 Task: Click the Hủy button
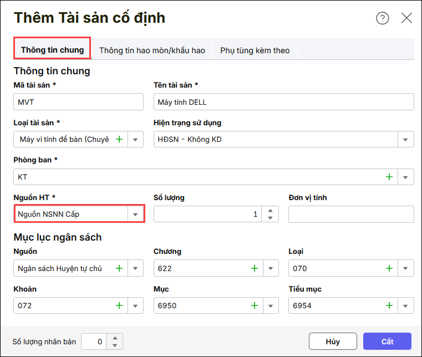click(333, 341)
